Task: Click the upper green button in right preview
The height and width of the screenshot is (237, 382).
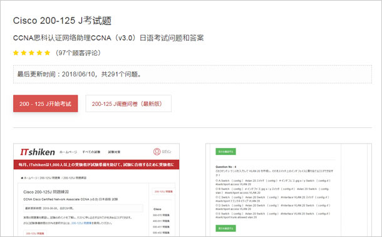Action: [225, 152]
